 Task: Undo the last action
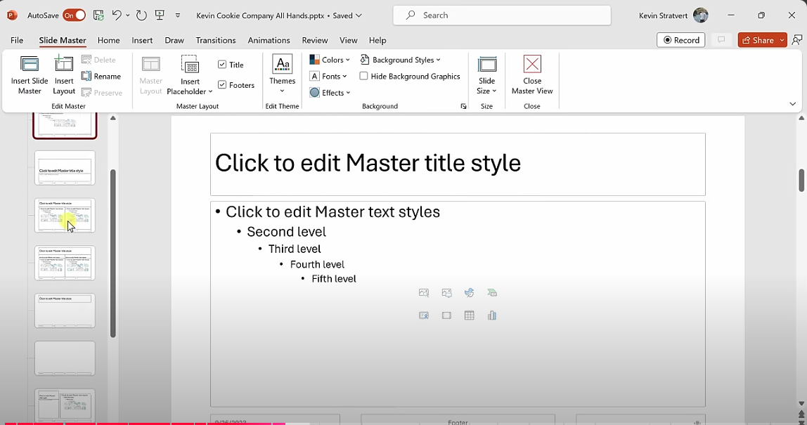pyautogui.click(x=117, y=15)
